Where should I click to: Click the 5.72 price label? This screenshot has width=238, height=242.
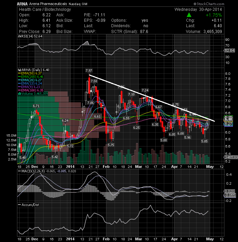(x=70, y=146)
